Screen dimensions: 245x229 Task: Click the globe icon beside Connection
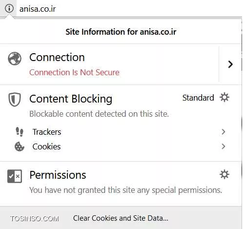(15, 59)
